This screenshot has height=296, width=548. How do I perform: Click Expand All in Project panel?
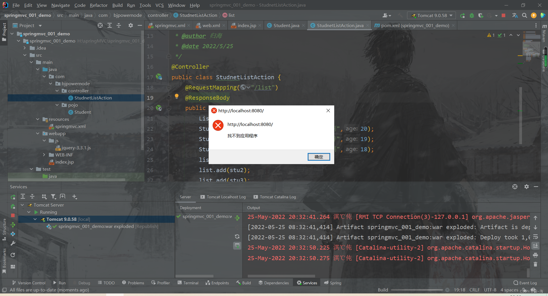tap(110, 25)
